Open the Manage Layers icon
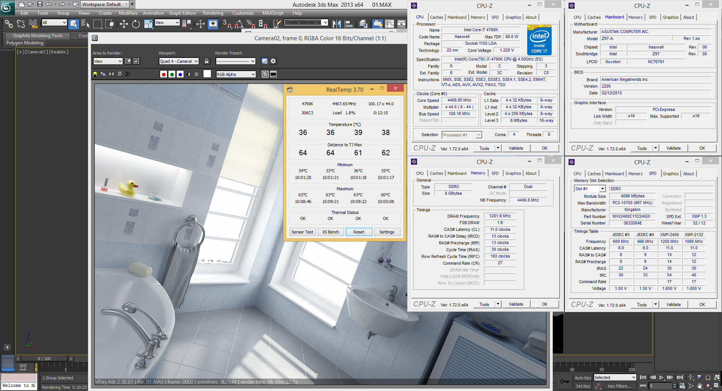This screenshot has height=391, width=722. (363, 24)
